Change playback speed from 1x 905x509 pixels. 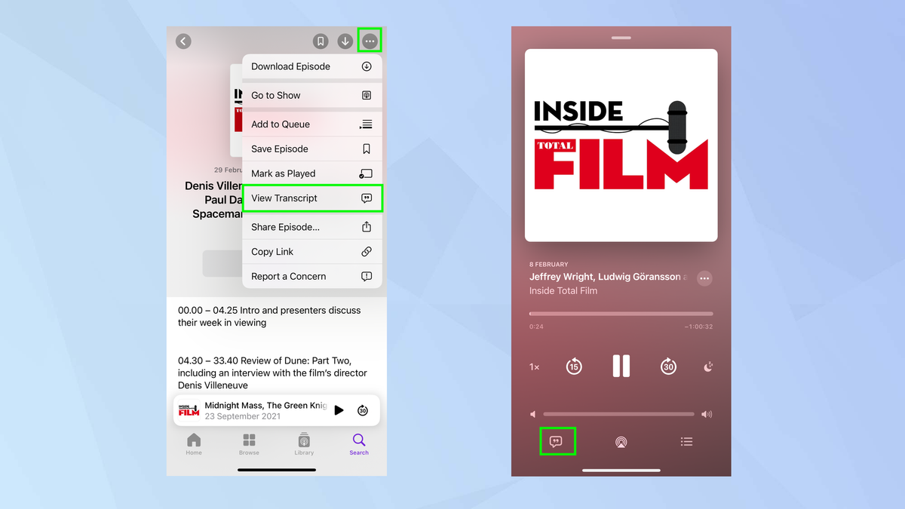(x=534, y=367)
